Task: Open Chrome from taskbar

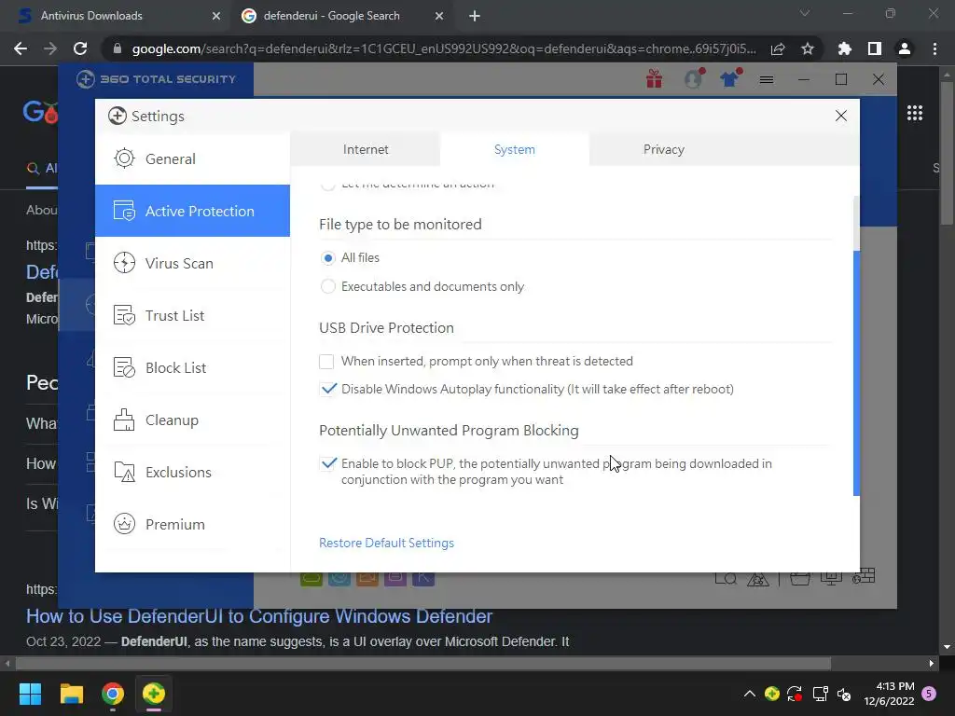Action: tap(113, 694)
